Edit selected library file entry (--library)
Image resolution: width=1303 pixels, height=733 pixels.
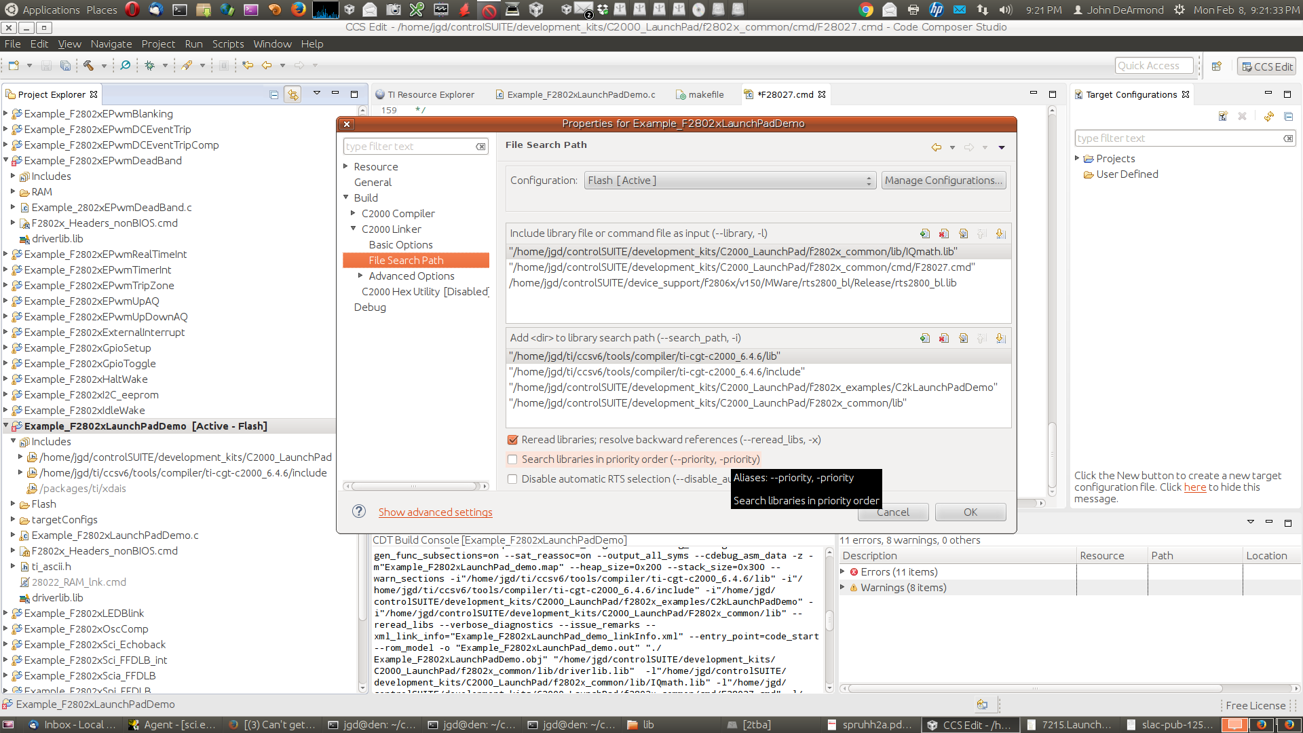point(963,233)
